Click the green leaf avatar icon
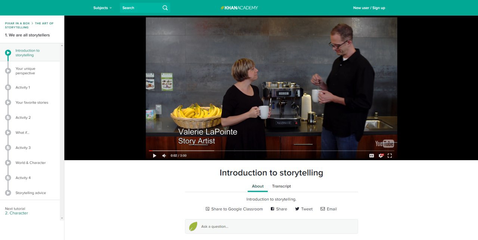478x240 pixels. [x=193, y=227]
